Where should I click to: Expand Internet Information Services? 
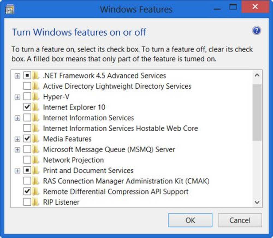coord(17,118)
